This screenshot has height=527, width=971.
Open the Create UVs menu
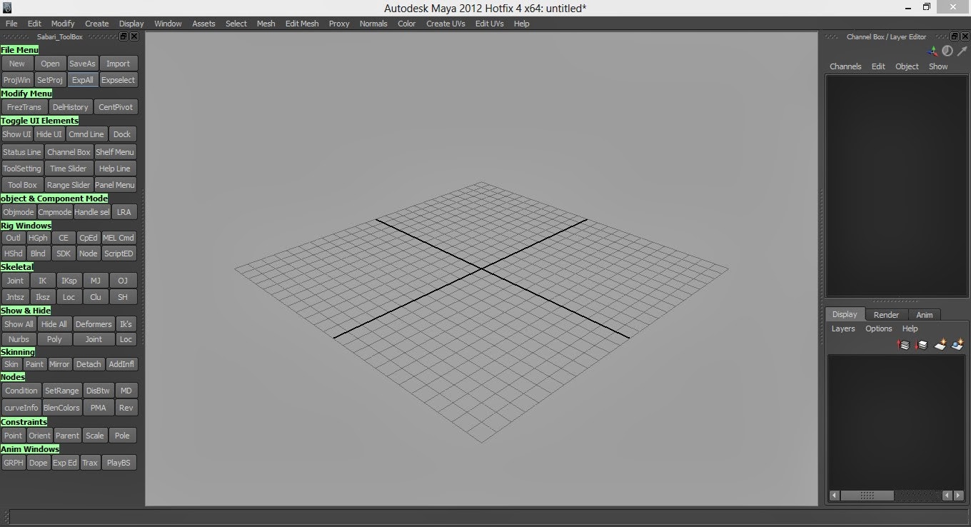pos(446,24)
